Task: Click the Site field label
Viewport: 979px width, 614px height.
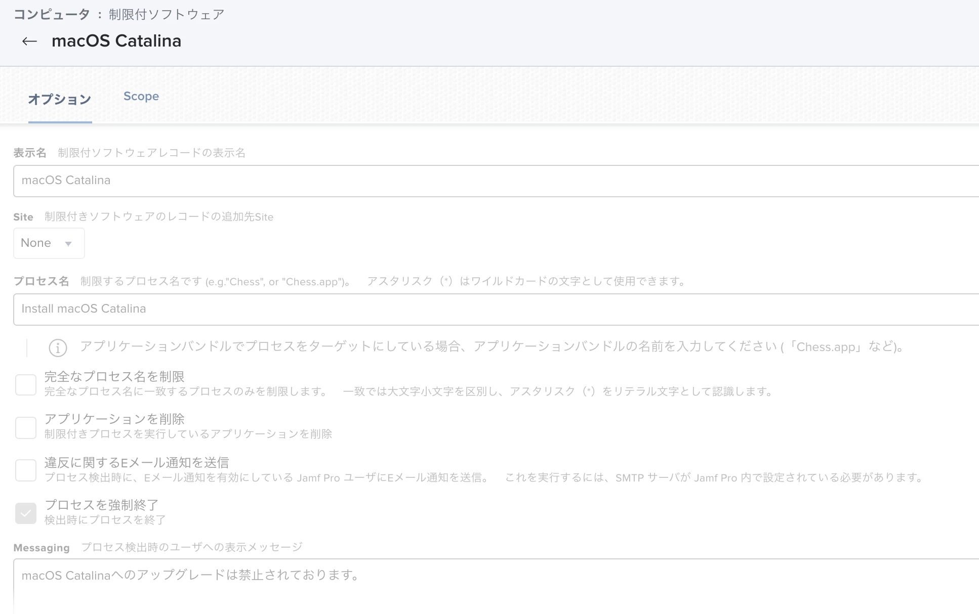Action: coord(23,217)
